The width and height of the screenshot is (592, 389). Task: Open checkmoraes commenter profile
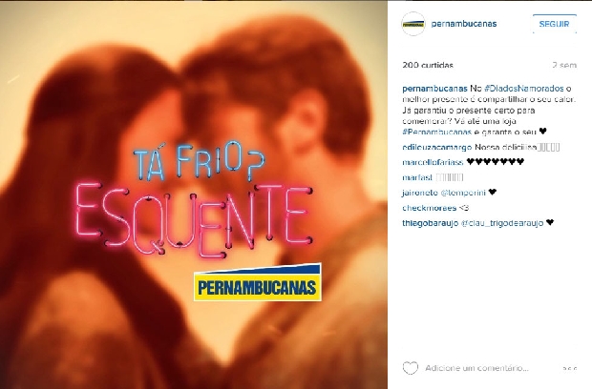tap(430, 208)
